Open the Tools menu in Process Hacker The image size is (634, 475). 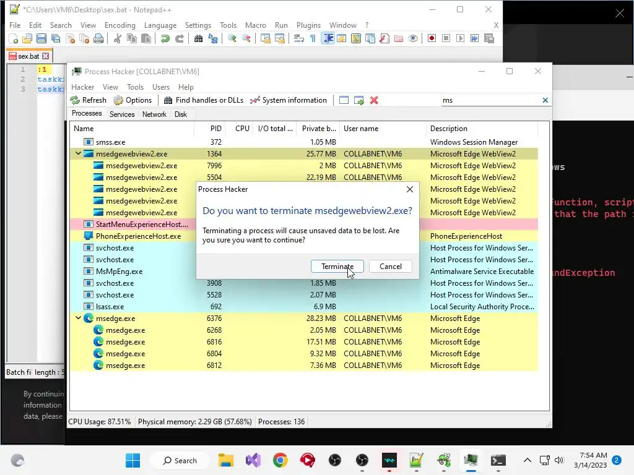click(135, 87)
